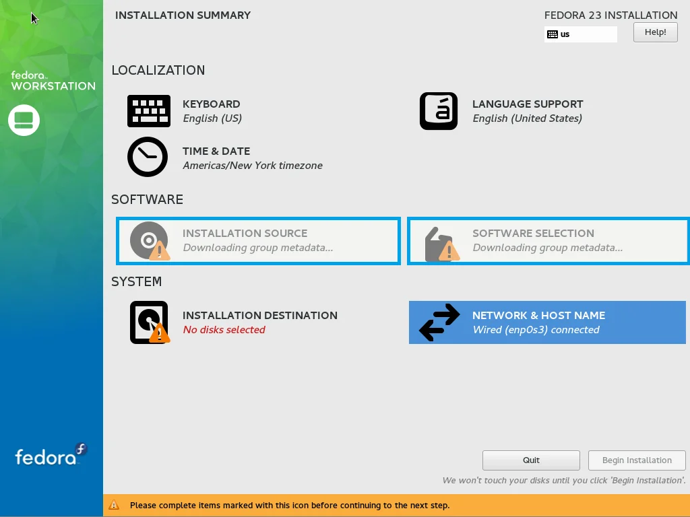This screenshot has width=690, height=517.
Task: Click the Quit button
Action: [531, 460]
